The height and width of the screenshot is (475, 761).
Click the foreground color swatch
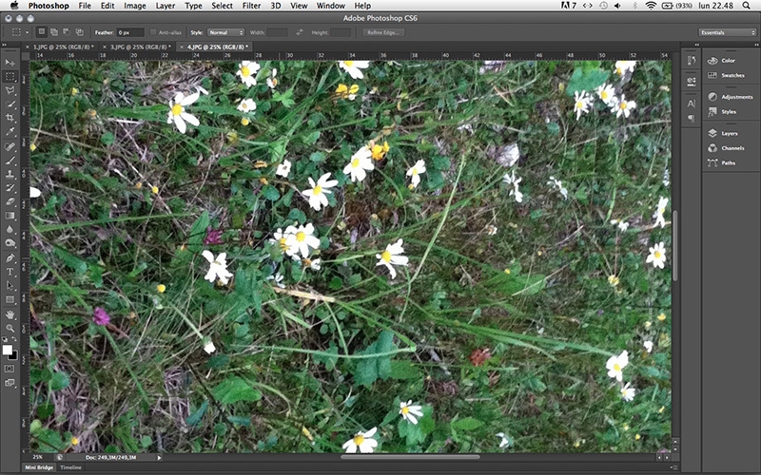pyautogui.click(x=7, y=350)
